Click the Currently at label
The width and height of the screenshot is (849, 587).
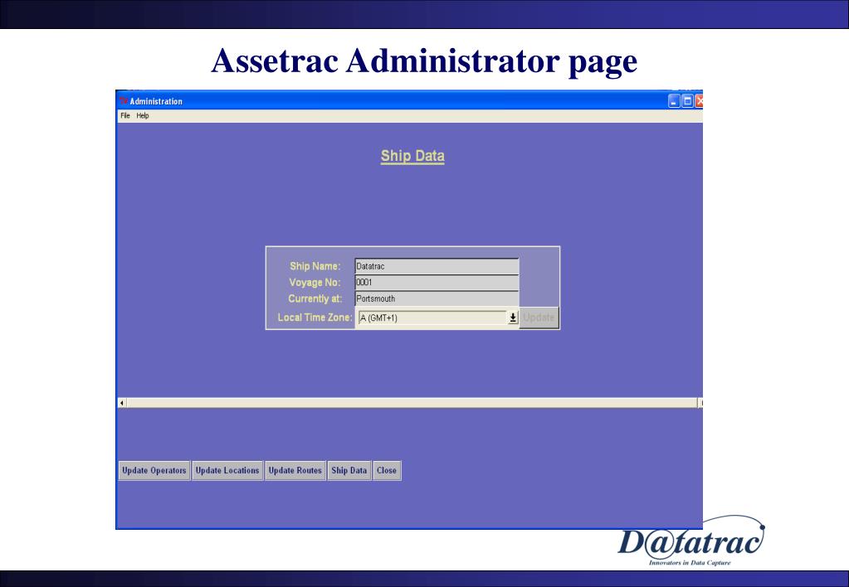(x=315, y=298)
